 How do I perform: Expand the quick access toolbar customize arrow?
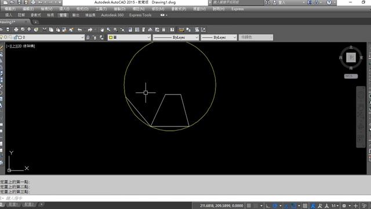pyautogui.click(x=60, y=2)
